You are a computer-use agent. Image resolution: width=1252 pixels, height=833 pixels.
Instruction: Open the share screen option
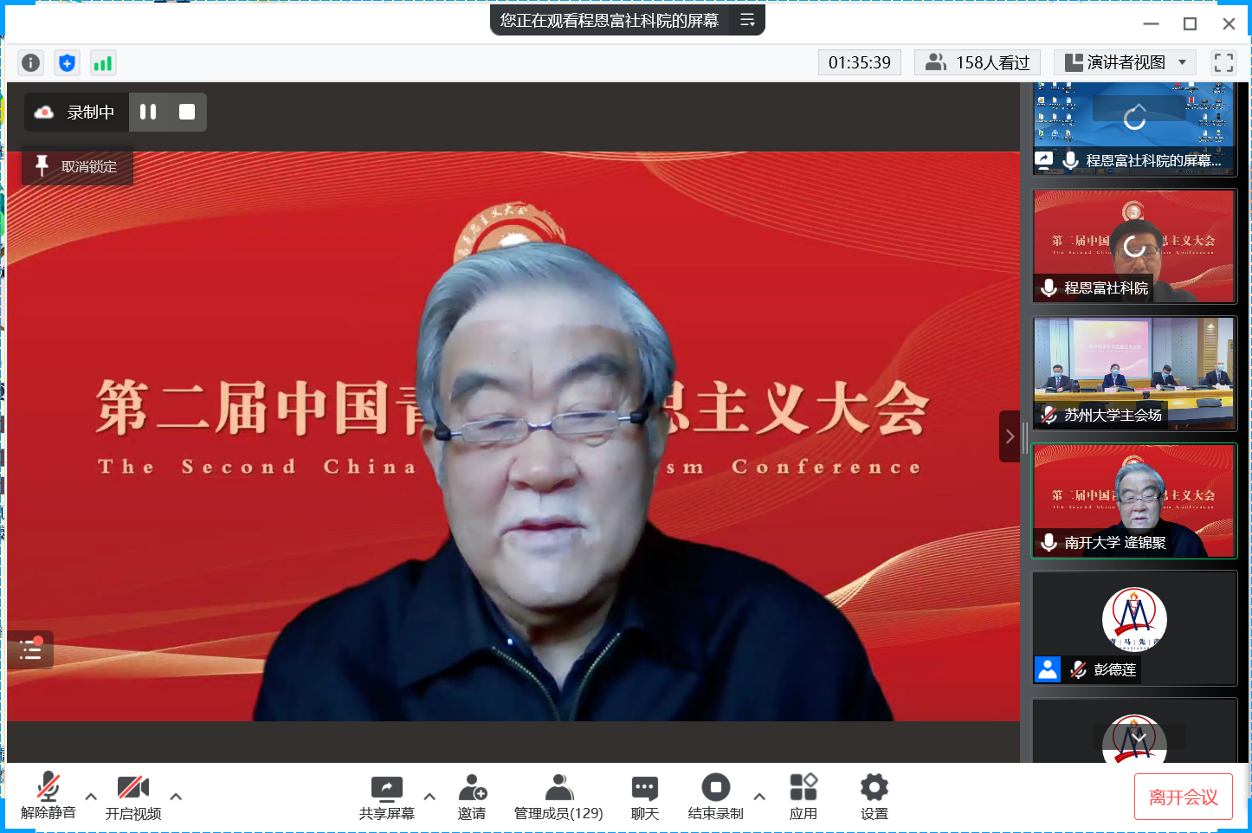pyautogui.click(x=386, y=797)
